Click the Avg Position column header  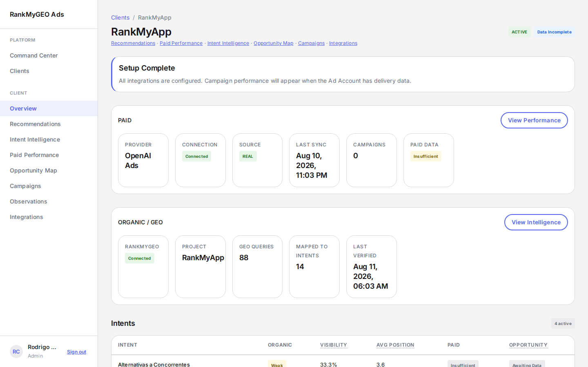(x=395, y=345)
